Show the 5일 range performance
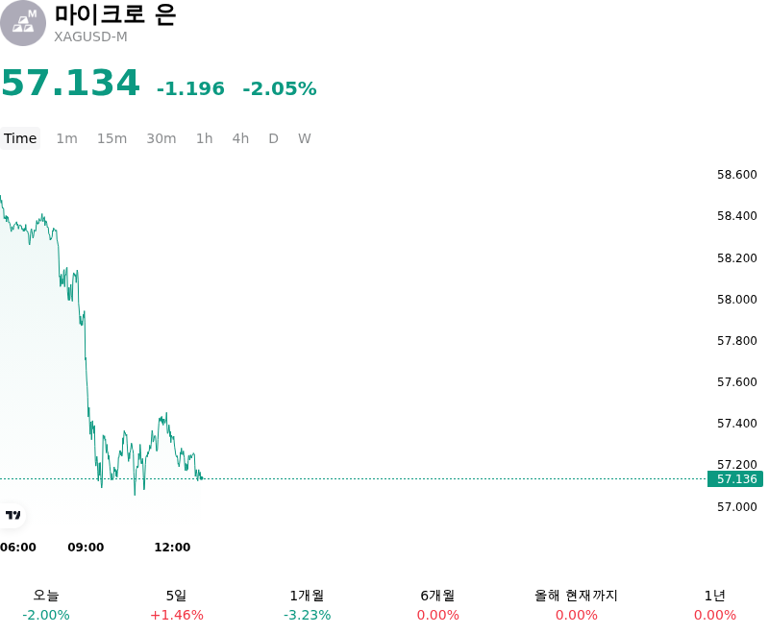The height and width of the screenshot is (634, 769). coord(177,605)
